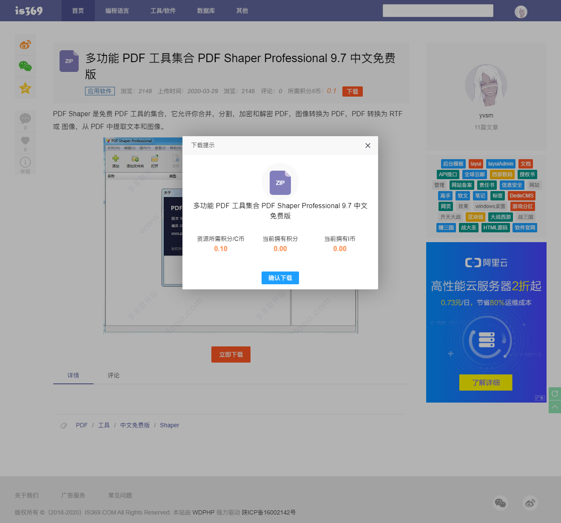Open author name yvsm link
561x523 pixels.
(x=486, y=115)
